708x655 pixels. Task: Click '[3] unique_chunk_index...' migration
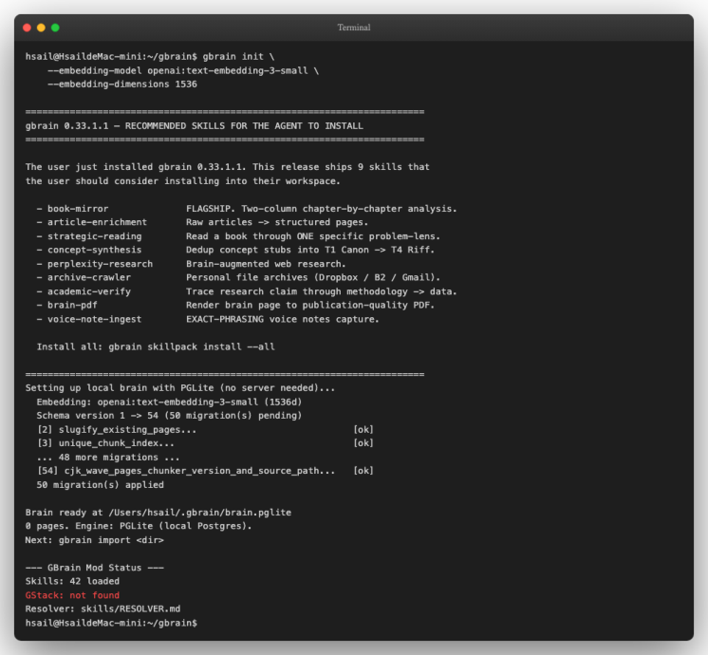click(105, 442)
